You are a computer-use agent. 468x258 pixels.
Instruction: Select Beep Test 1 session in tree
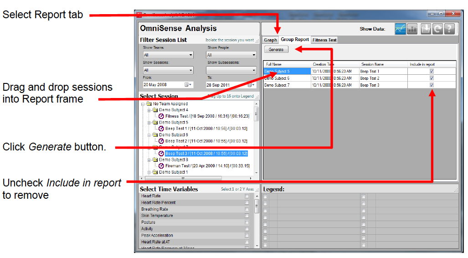pyautogui.click(x=206, y=129)
